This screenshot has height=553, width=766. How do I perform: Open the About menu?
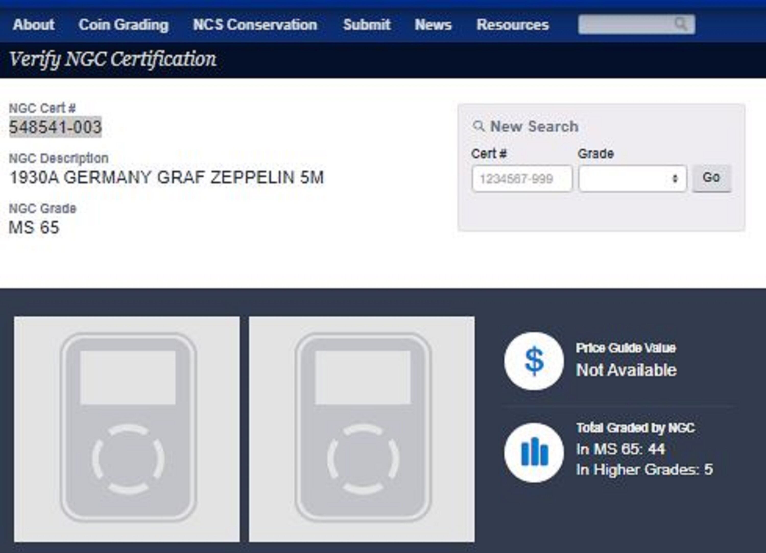click(x=33, y=24)
